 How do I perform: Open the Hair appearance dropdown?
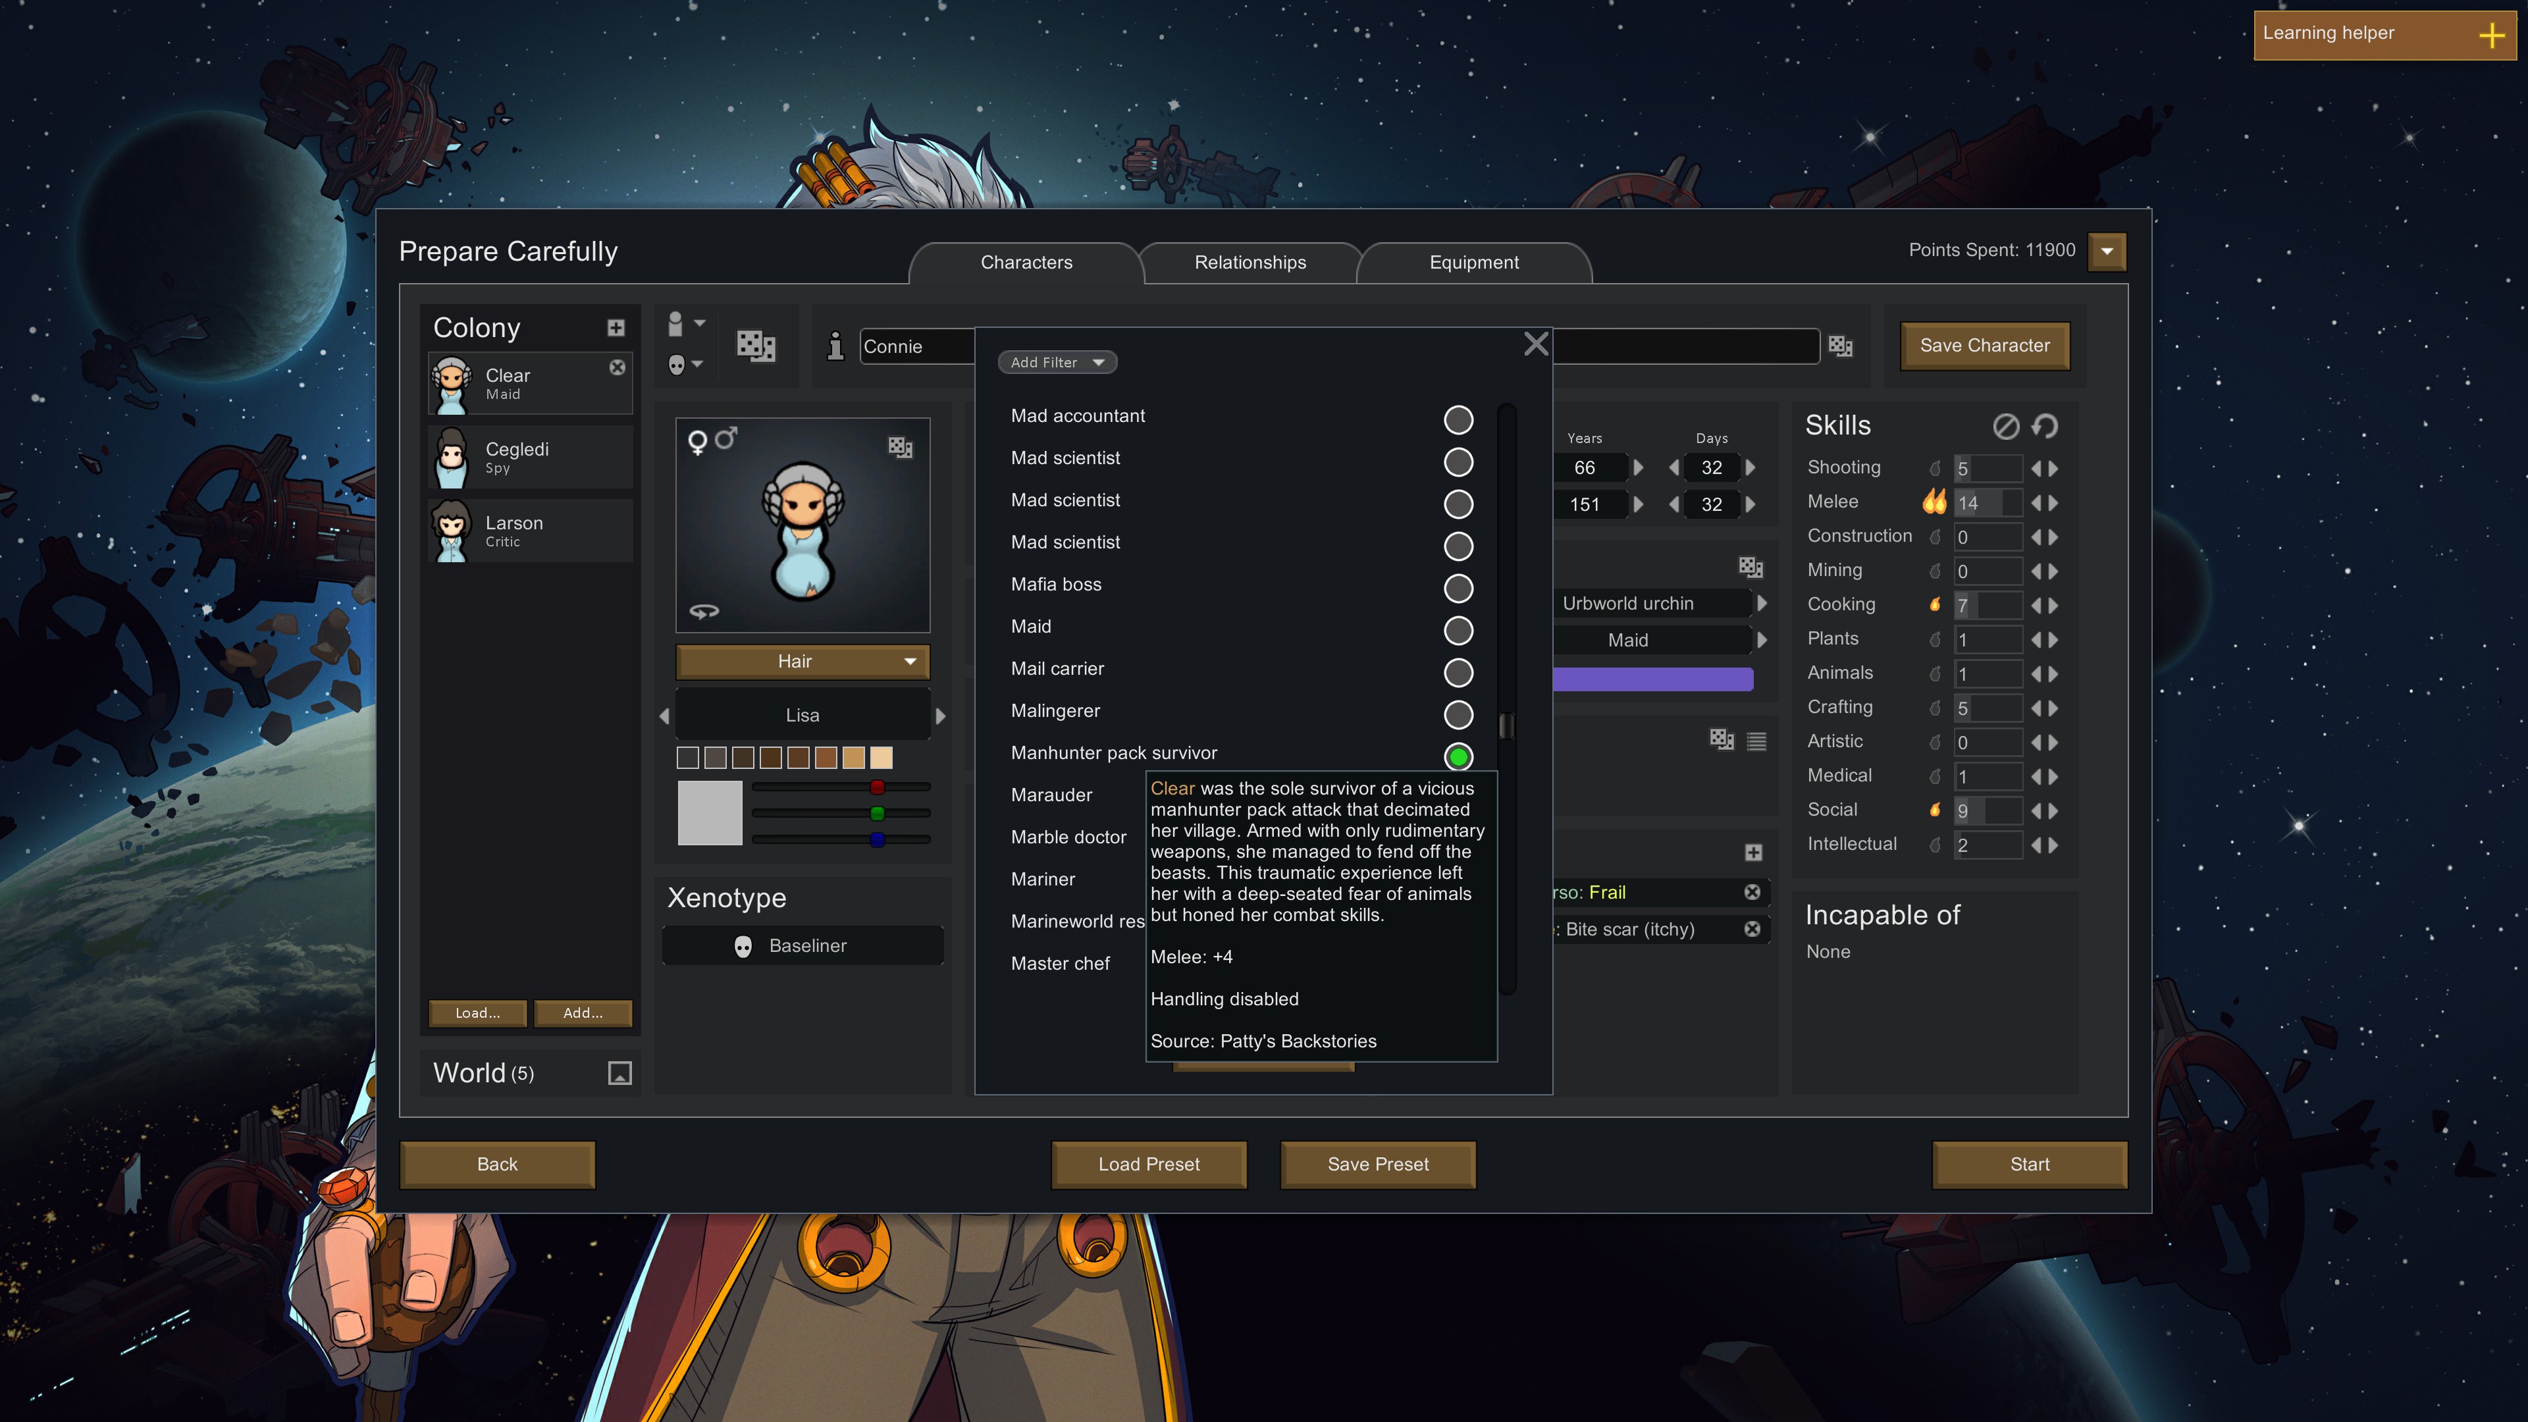tap(802, 662)
